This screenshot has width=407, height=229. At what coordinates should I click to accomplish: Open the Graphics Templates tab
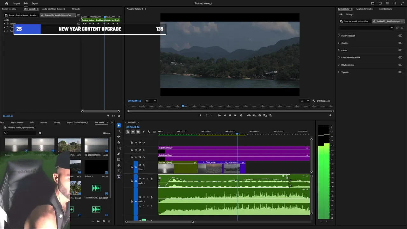[364, 9]
